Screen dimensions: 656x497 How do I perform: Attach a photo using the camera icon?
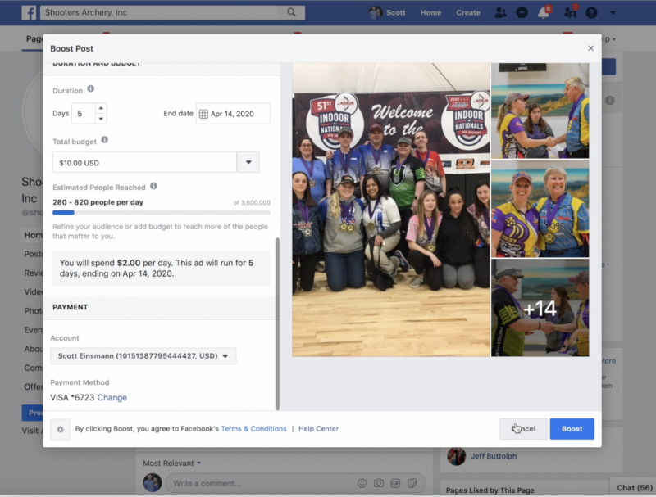point(379,483)
